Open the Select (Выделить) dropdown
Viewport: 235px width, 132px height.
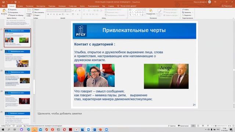pos(187,15)
